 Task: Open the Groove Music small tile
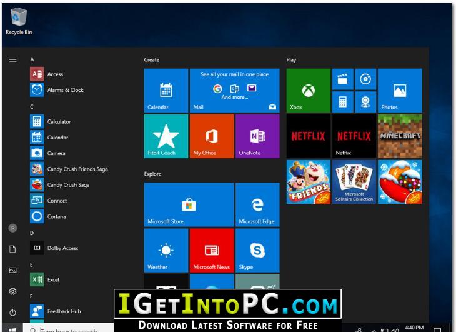click(365, 79)
